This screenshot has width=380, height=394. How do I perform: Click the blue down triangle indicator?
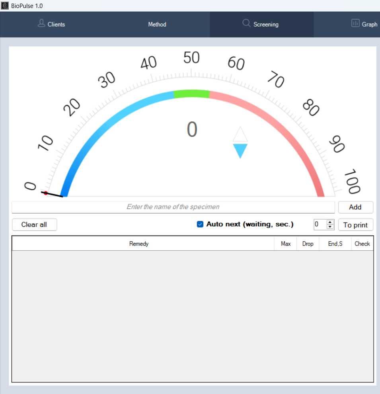point(240,151)
